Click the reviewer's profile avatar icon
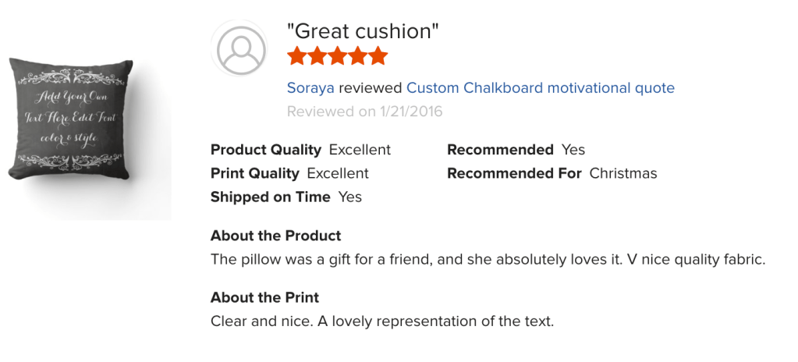Image resolution: width=798 pixels, height=362 pixels. click(x=240, y=49)
